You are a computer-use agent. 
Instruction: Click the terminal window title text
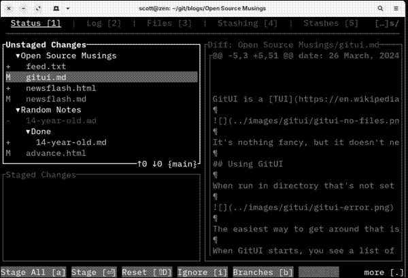[202, 8]
